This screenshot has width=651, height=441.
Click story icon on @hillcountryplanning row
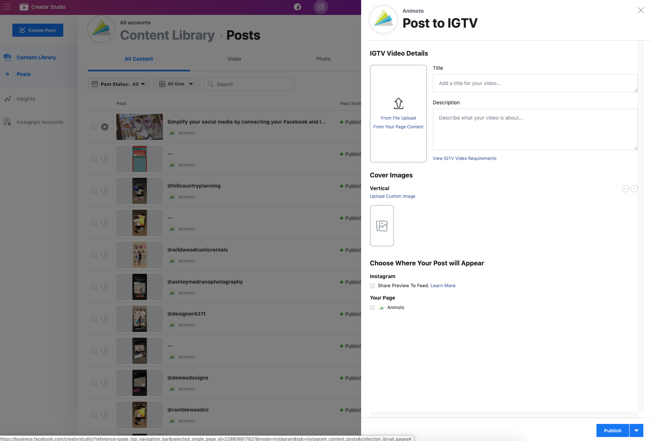pos(105,191)
